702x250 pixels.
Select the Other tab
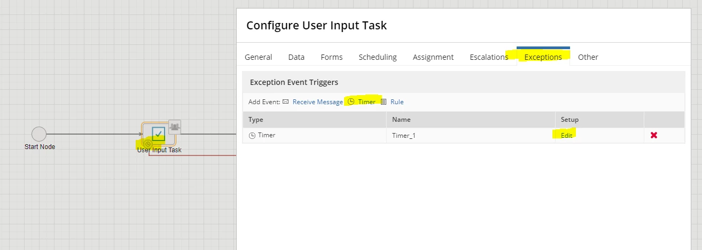(x=588, y=57)
